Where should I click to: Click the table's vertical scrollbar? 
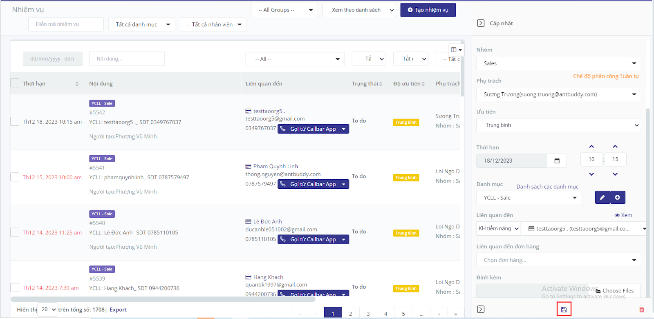pos(462,69)
